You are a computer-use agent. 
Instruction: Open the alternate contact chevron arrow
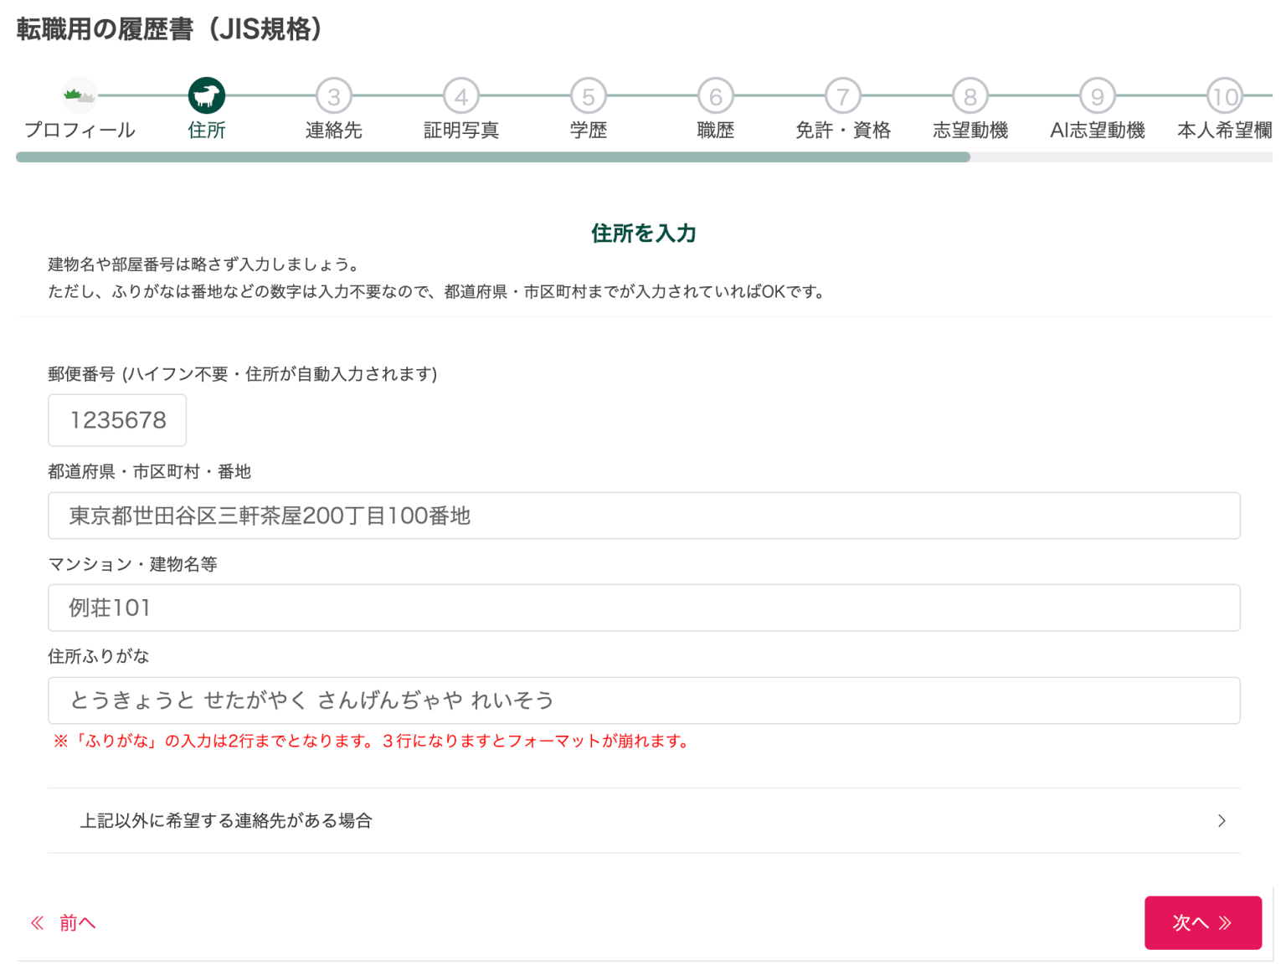coord(1222,821)
